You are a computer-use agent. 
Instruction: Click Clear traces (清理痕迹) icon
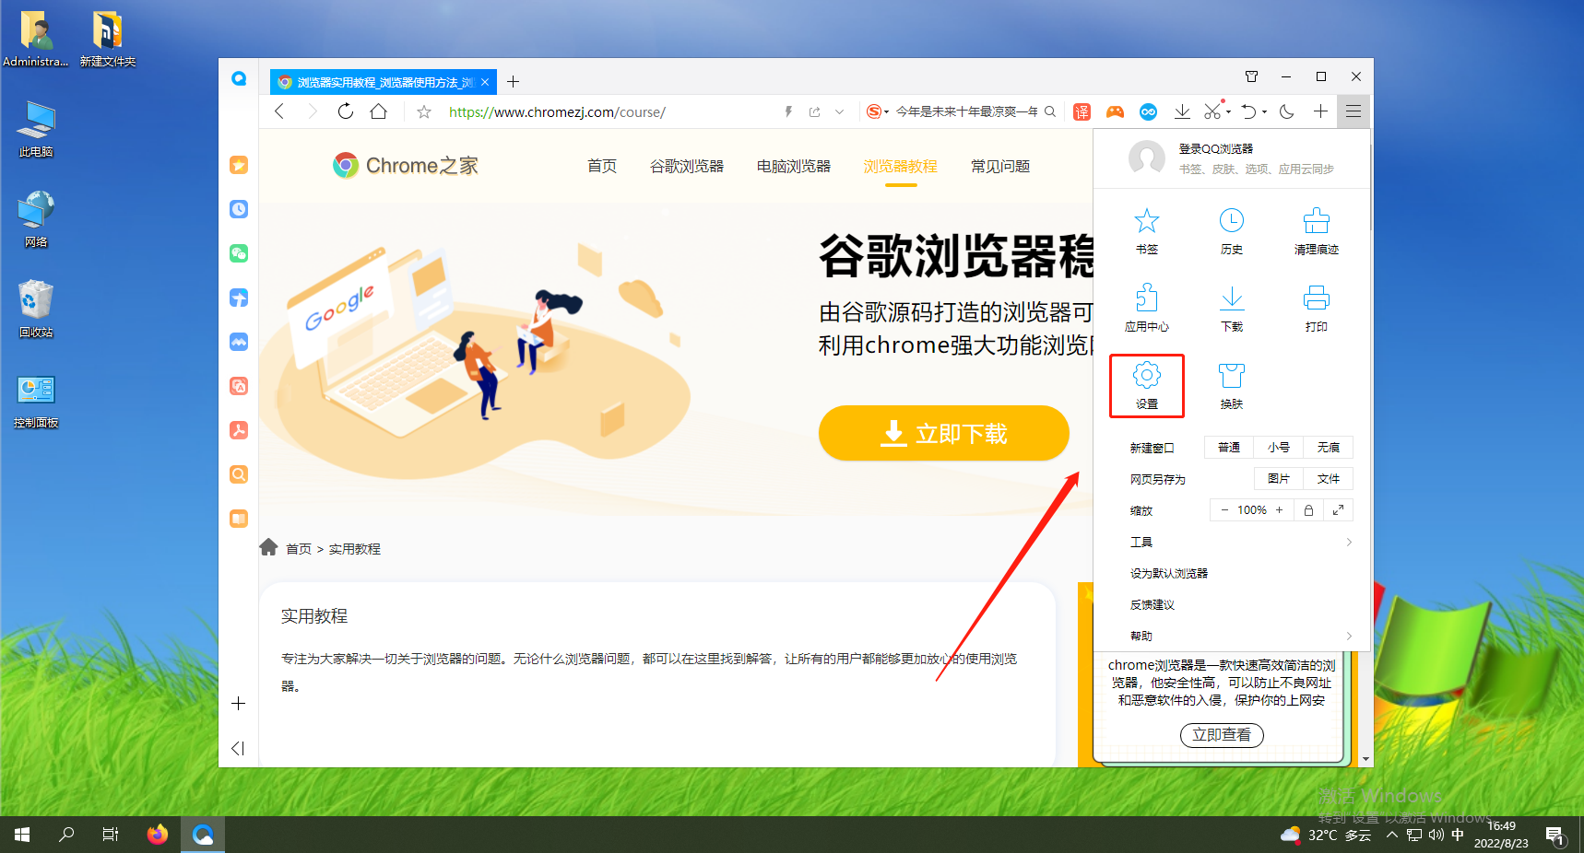click(x=1316, y=221)
